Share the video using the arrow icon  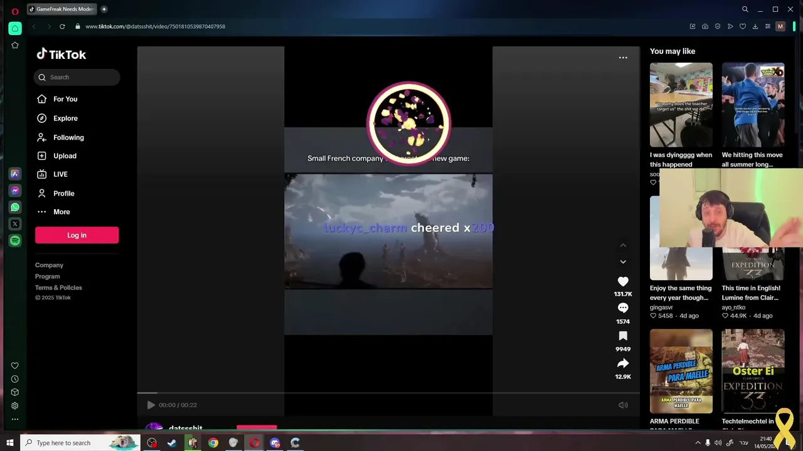pos(623,363)
